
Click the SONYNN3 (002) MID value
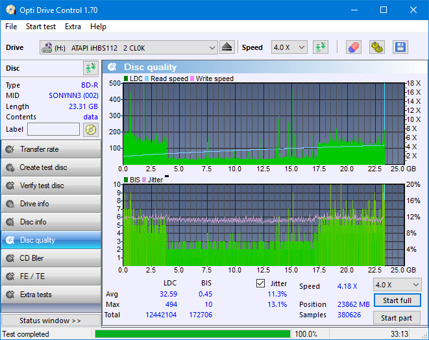(x=73, y=95)
